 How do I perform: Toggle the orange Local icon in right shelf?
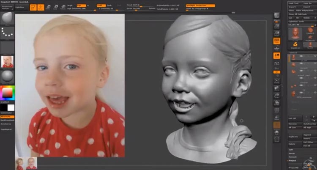tap(277, 56)
